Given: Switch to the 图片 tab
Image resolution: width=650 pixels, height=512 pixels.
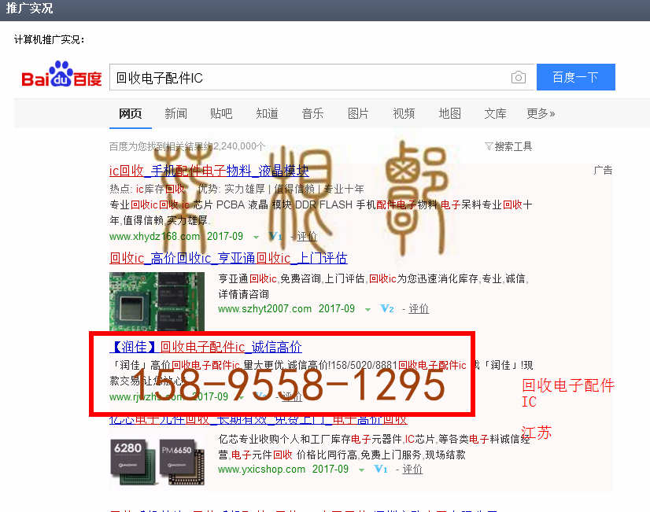Looking at the screenshot, I should coord(358,113).
